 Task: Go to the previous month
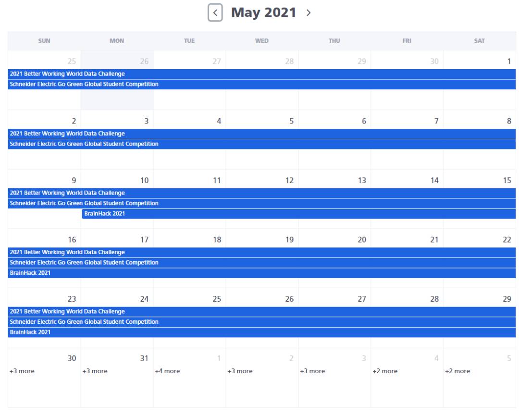[x=215, y=13]
